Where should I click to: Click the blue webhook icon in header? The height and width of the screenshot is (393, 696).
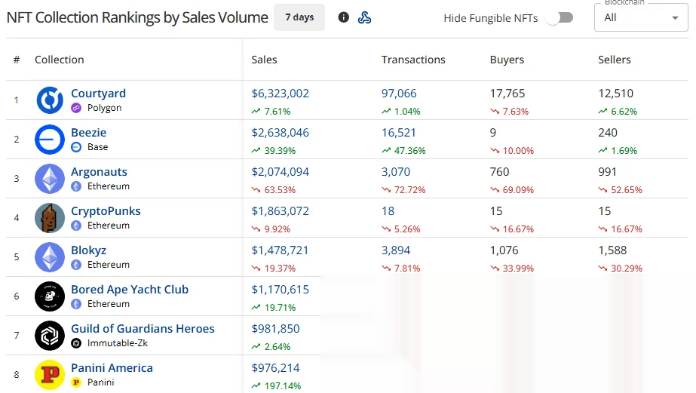point(364,17)
